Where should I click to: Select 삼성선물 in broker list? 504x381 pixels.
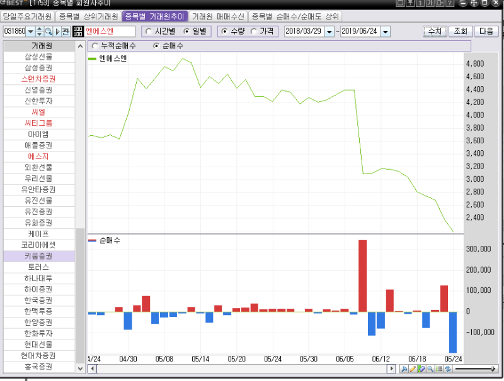coord(39,57)
